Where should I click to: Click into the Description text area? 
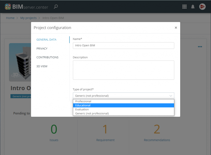coord(123,70)
